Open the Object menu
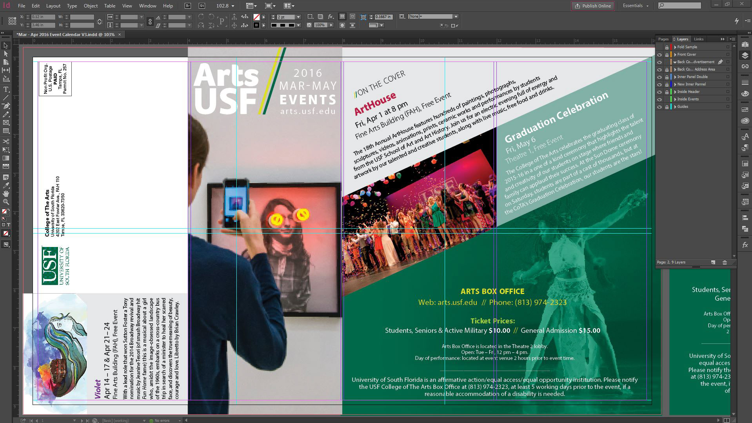Screen dimensions: 752x423 [x=91, y=6]
